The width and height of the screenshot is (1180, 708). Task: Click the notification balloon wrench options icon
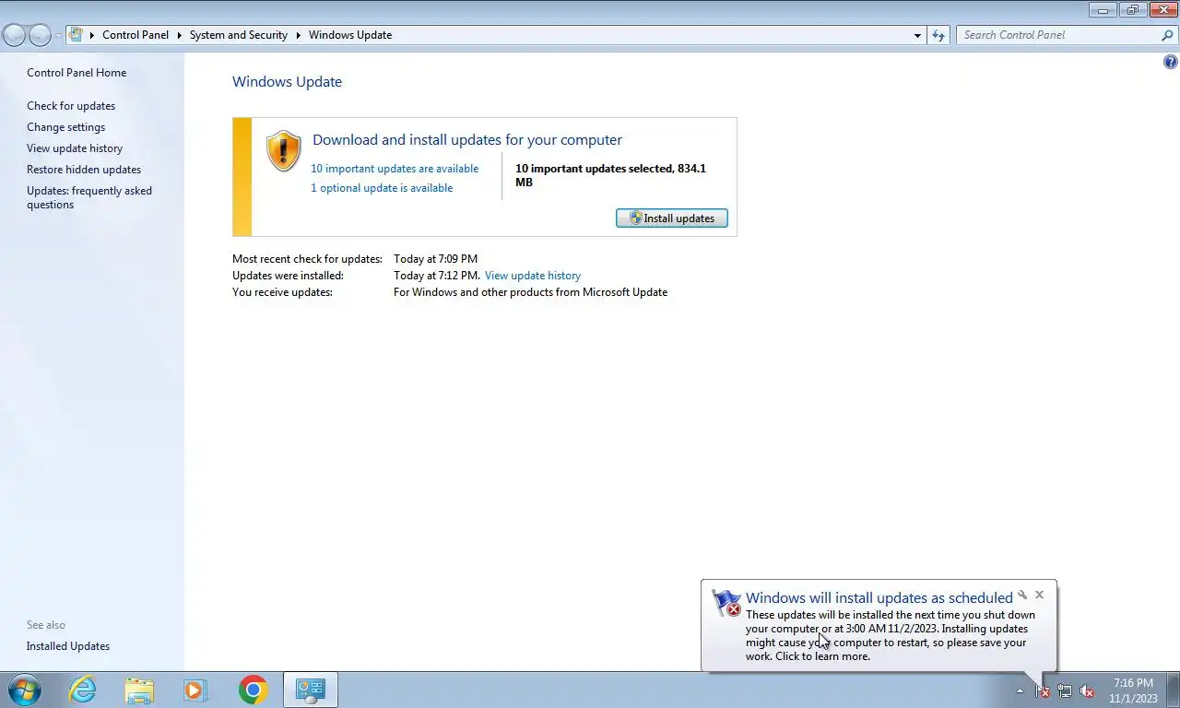[1022, 595]
